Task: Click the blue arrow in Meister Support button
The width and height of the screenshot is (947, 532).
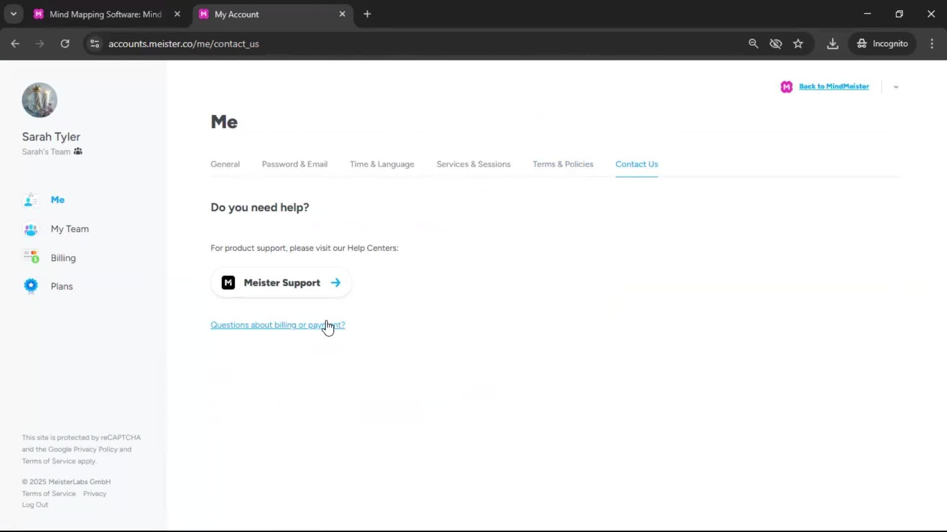Action: pos(335,283)
